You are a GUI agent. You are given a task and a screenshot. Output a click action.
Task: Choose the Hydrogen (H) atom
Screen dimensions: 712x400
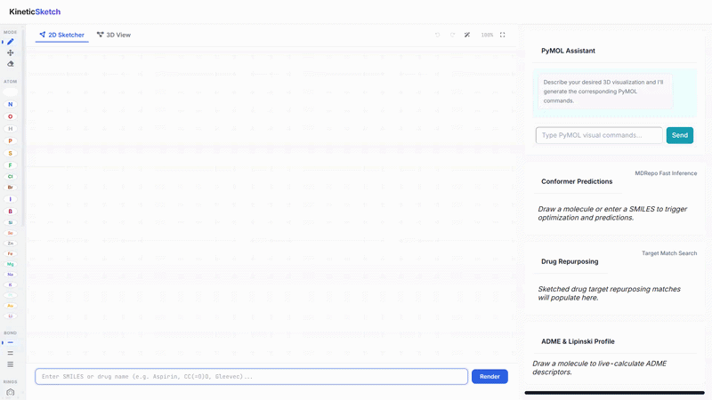point(11,129)
